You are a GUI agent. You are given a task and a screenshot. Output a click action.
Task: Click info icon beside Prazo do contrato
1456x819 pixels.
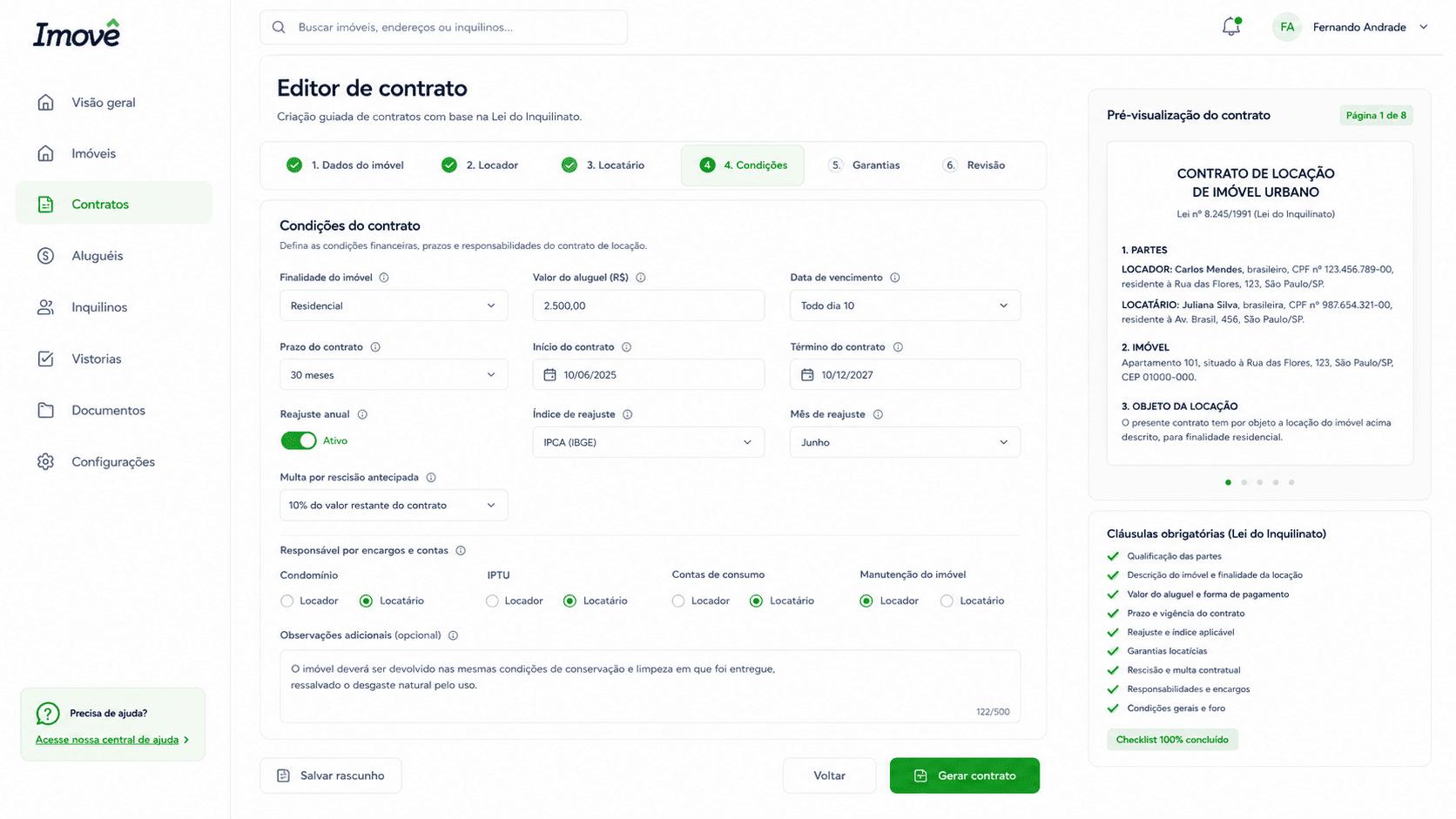[375, 347]
